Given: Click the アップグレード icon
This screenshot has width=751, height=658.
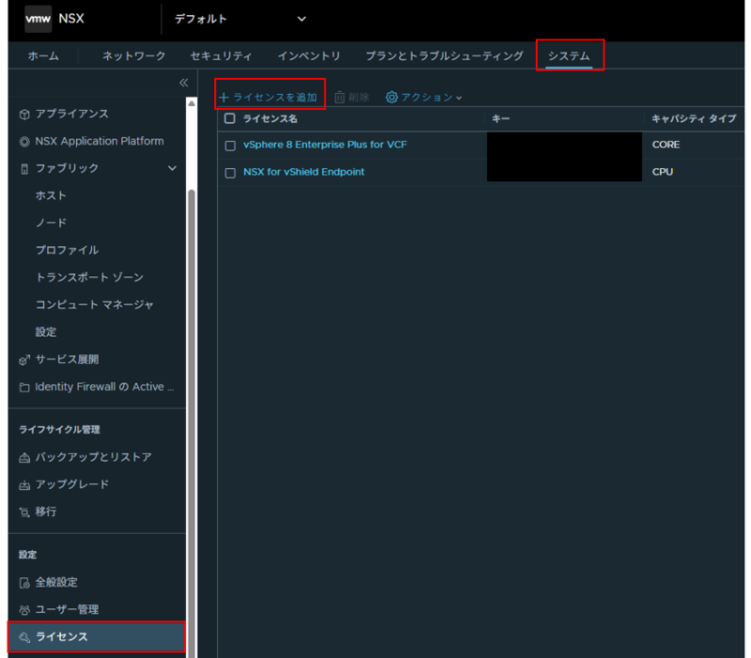Looking at the screenshot, I should [24, 485].
